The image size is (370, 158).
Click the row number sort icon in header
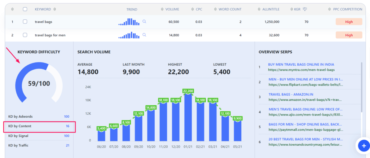coord(12,9)
